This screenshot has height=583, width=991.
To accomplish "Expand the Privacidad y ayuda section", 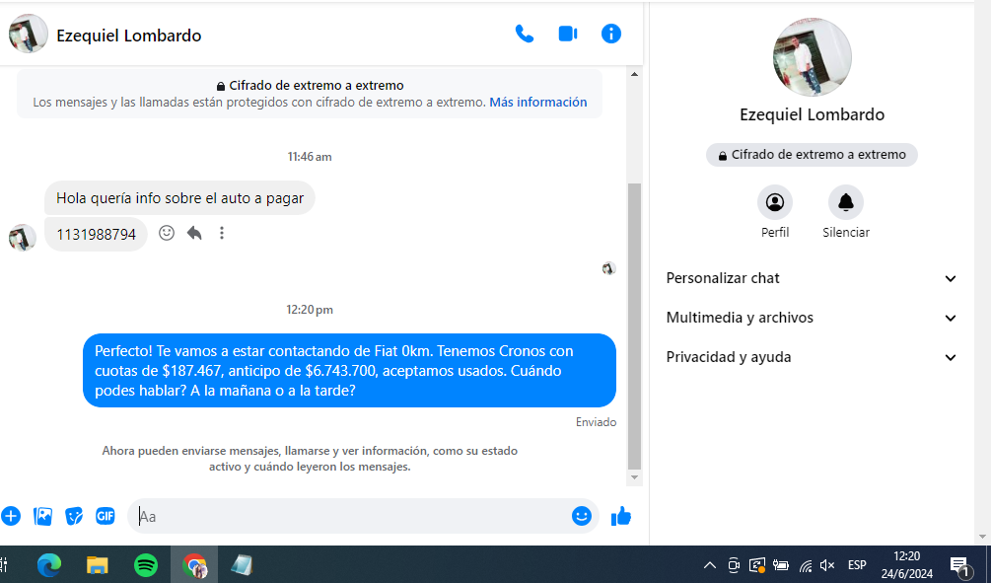I will tap(812, 357).
